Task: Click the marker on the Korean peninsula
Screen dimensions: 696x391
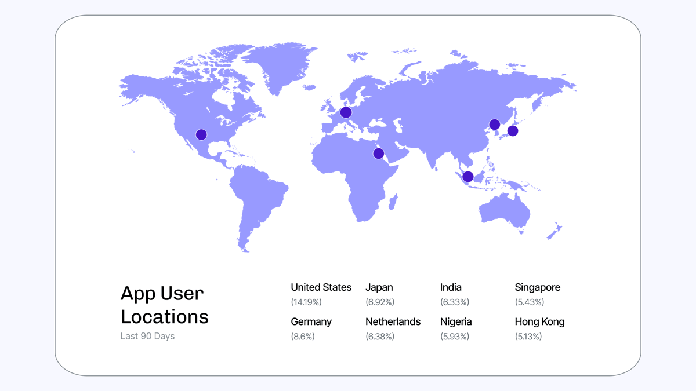Action: pos(494,123)
